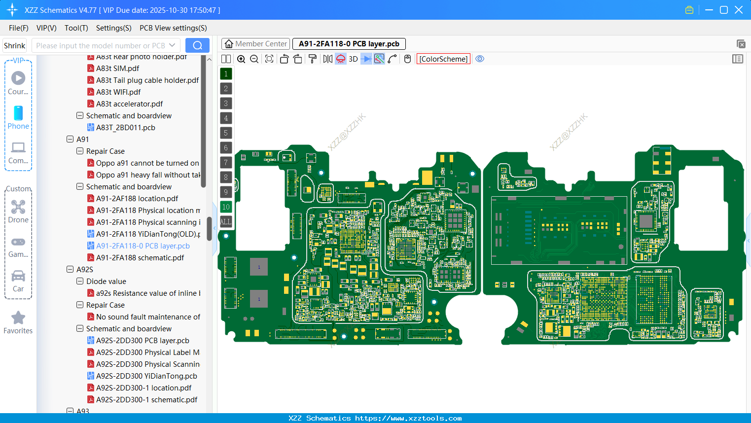Viewport: 751px width, 423px height.
Task: Select PCB layer 5 in the layer list
Action: (226, 133)
